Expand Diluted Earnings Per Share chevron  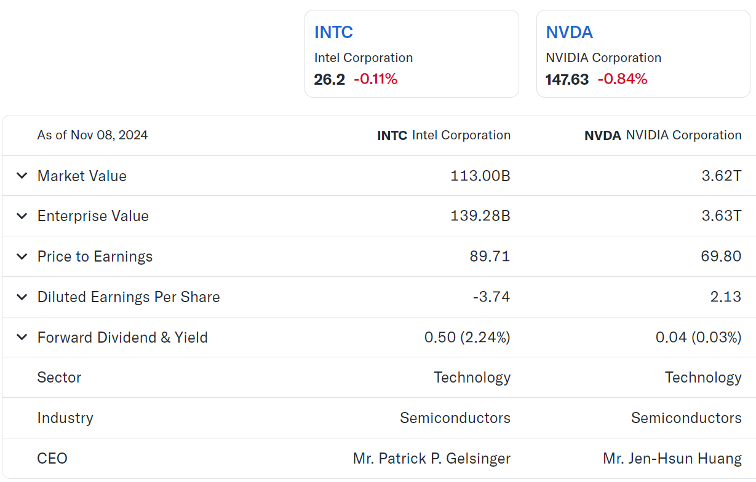click(x=22, y=297)
